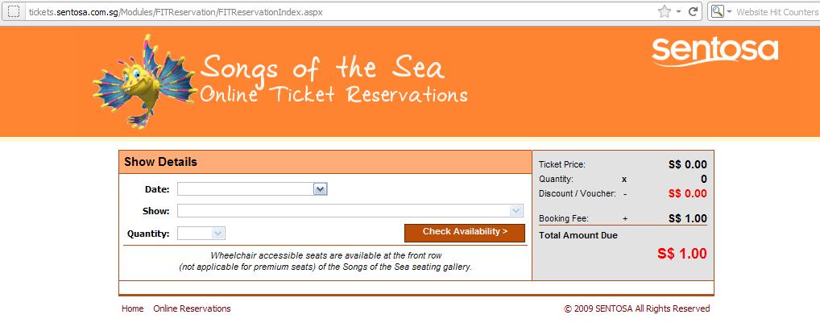The width and height of the screenshot is (820, 327).
Task: Click the Date selection field
Action: tap(252, 189)
